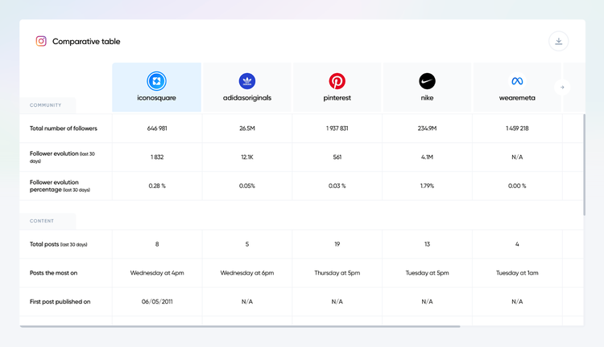Click the Nike swoosh avatar
Viewport: 604px width, 347px height.
(x=427, y=81)
